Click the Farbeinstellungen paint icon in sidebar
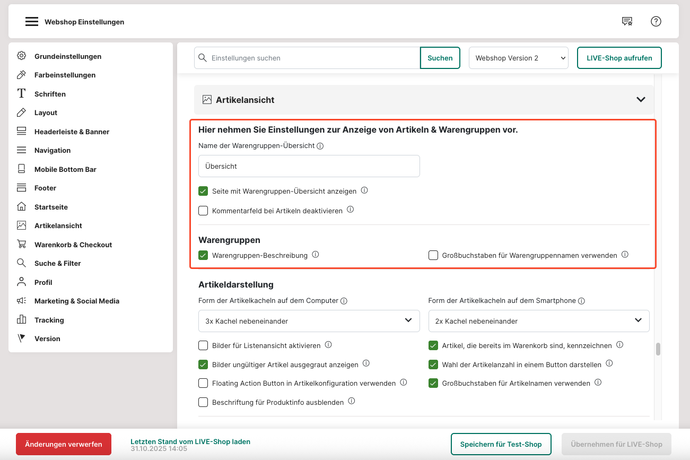The image size is (690, 460). [x=21, y=75]
